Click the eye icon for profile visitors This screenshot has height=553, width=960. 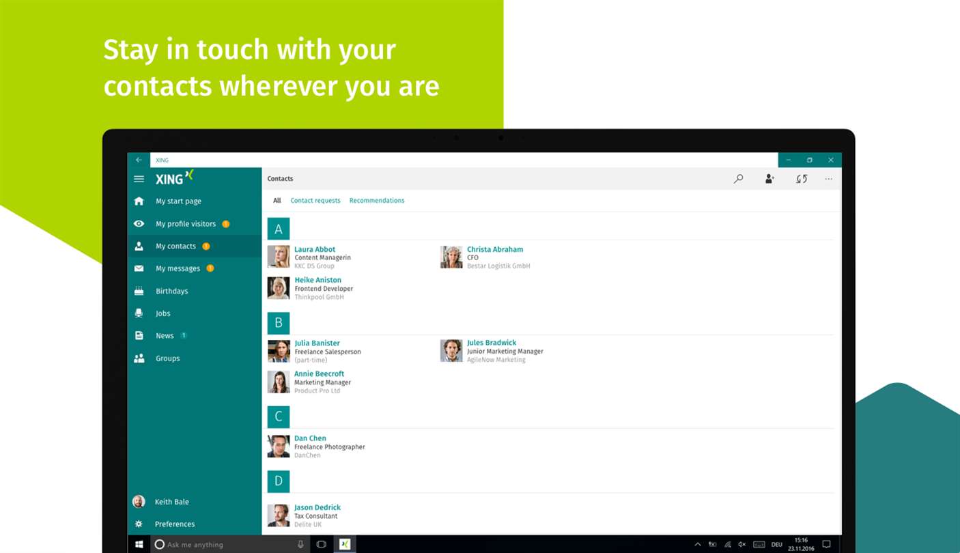point(139,224)
